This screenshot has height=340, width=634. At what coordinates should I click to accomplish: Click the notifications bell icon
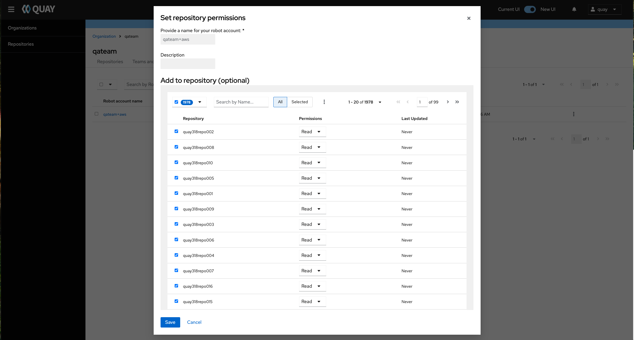(x=574, y=10)
